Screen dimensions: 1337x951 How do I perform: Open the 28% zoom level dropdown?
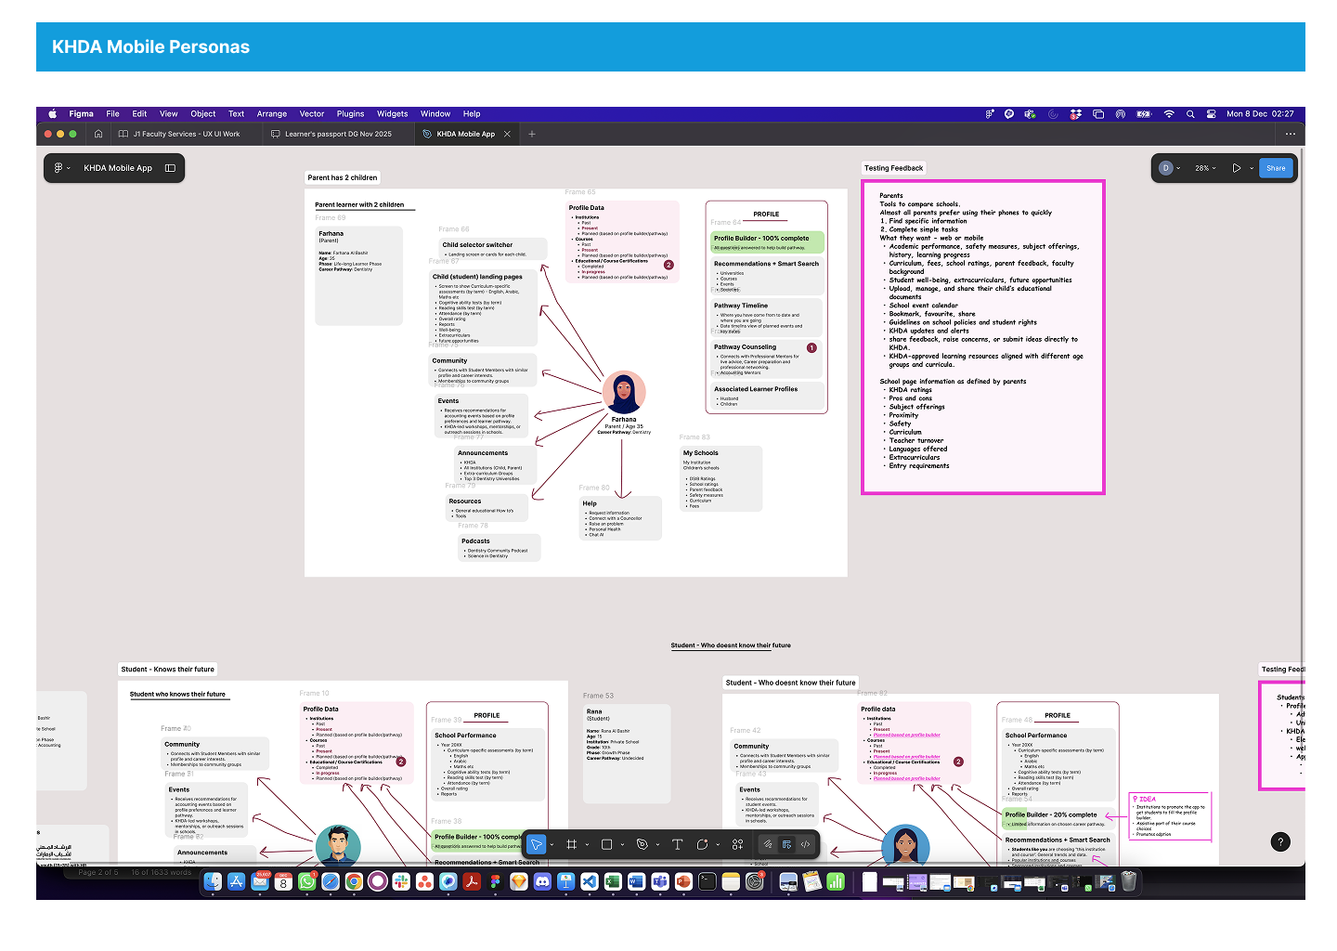[1205, 168]
